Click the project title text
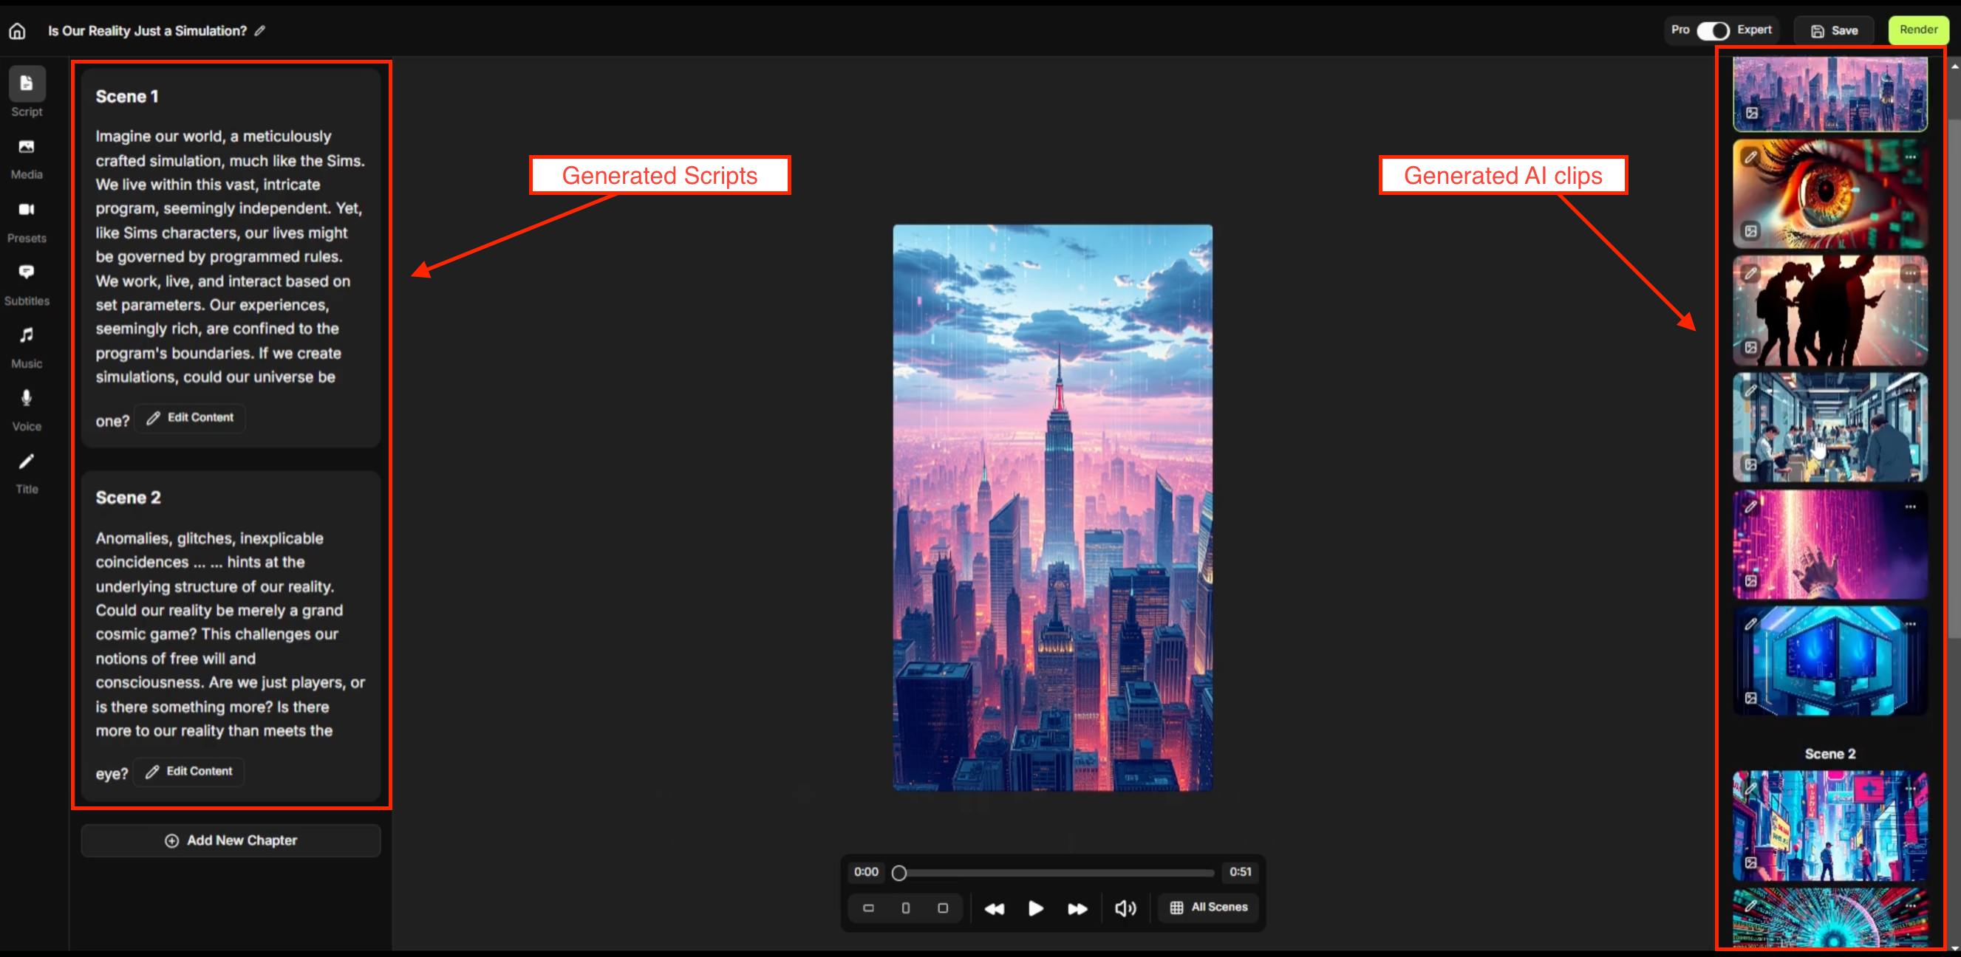 (148, 31)
